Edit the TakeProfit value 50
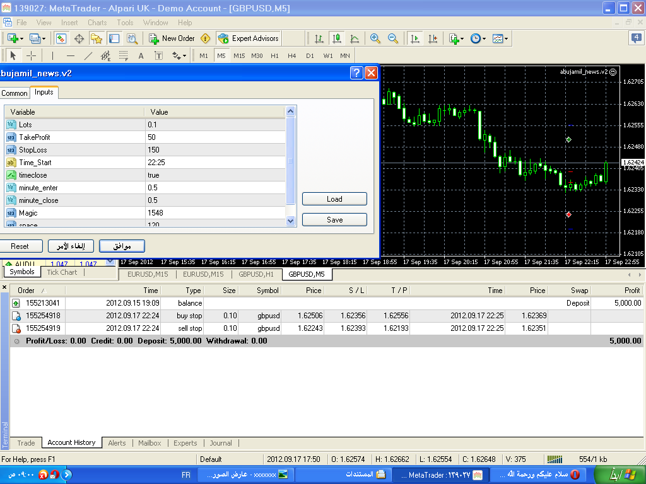646x484 pixels. (x=215, y=137)
